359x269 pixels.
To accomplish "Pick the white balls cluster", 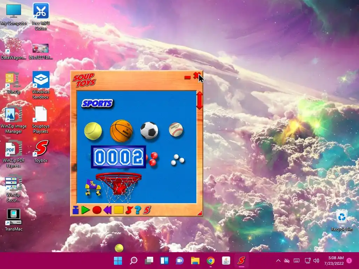I will (177, 160).
